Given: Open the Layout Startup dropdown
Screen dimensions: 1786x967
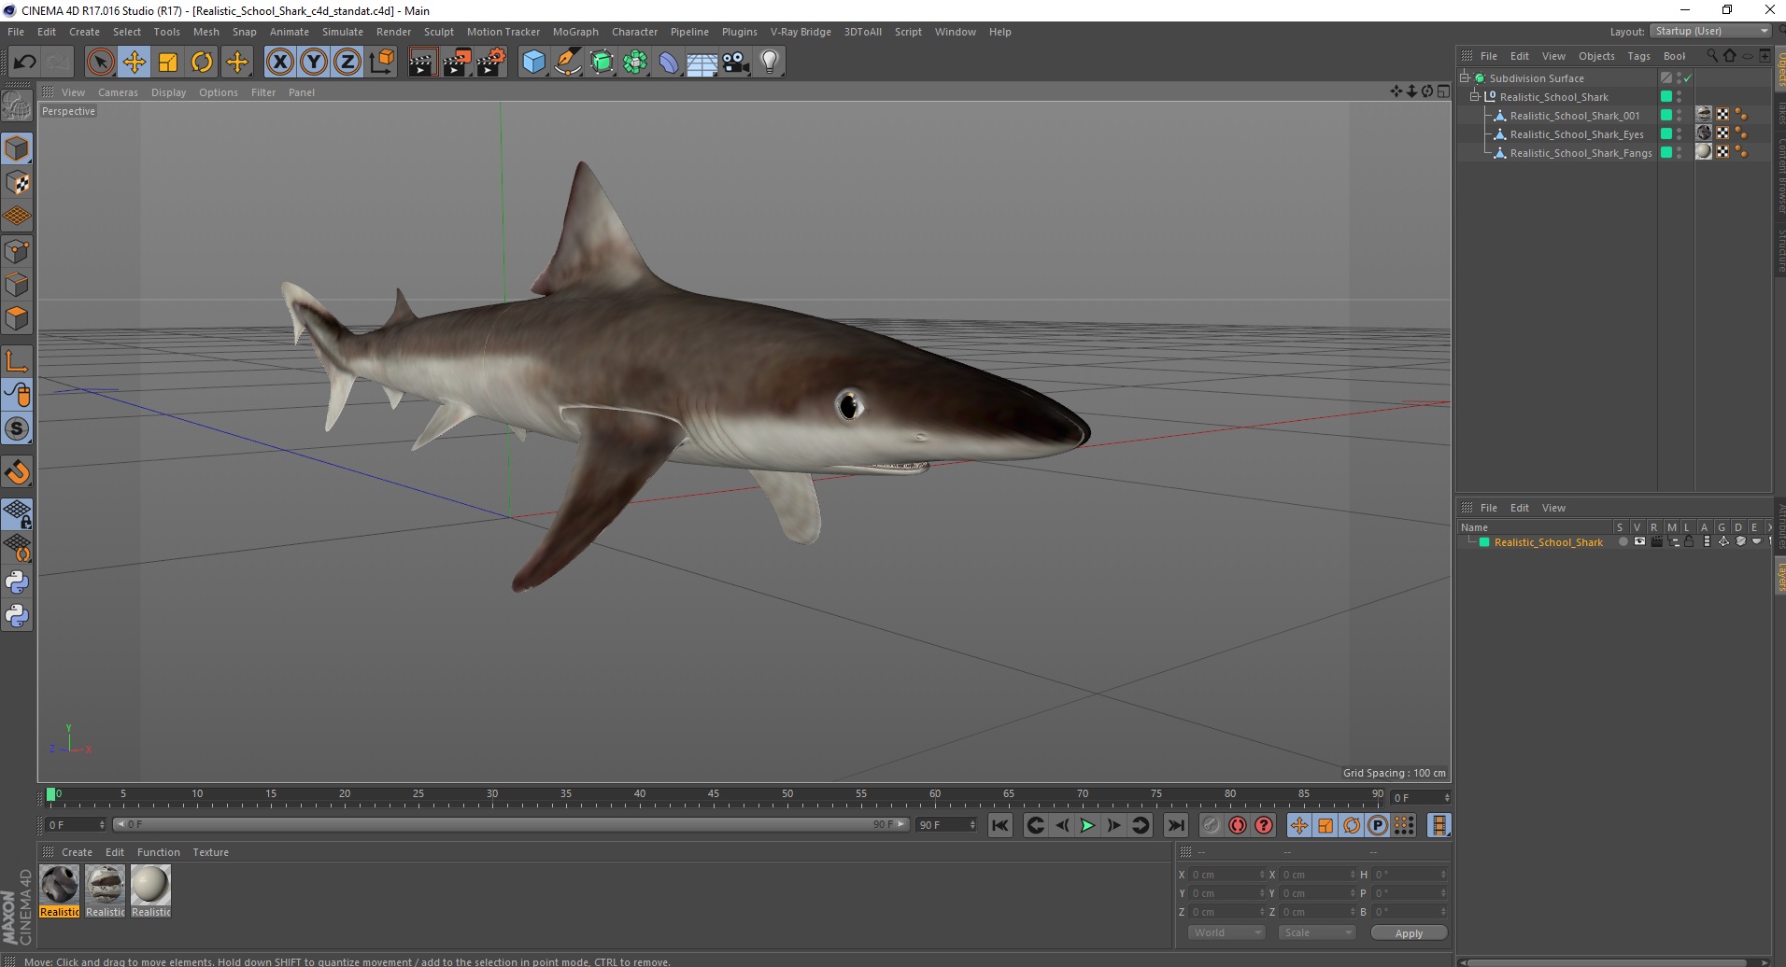Looking at the screenshot, I should tap(1710, 31).
